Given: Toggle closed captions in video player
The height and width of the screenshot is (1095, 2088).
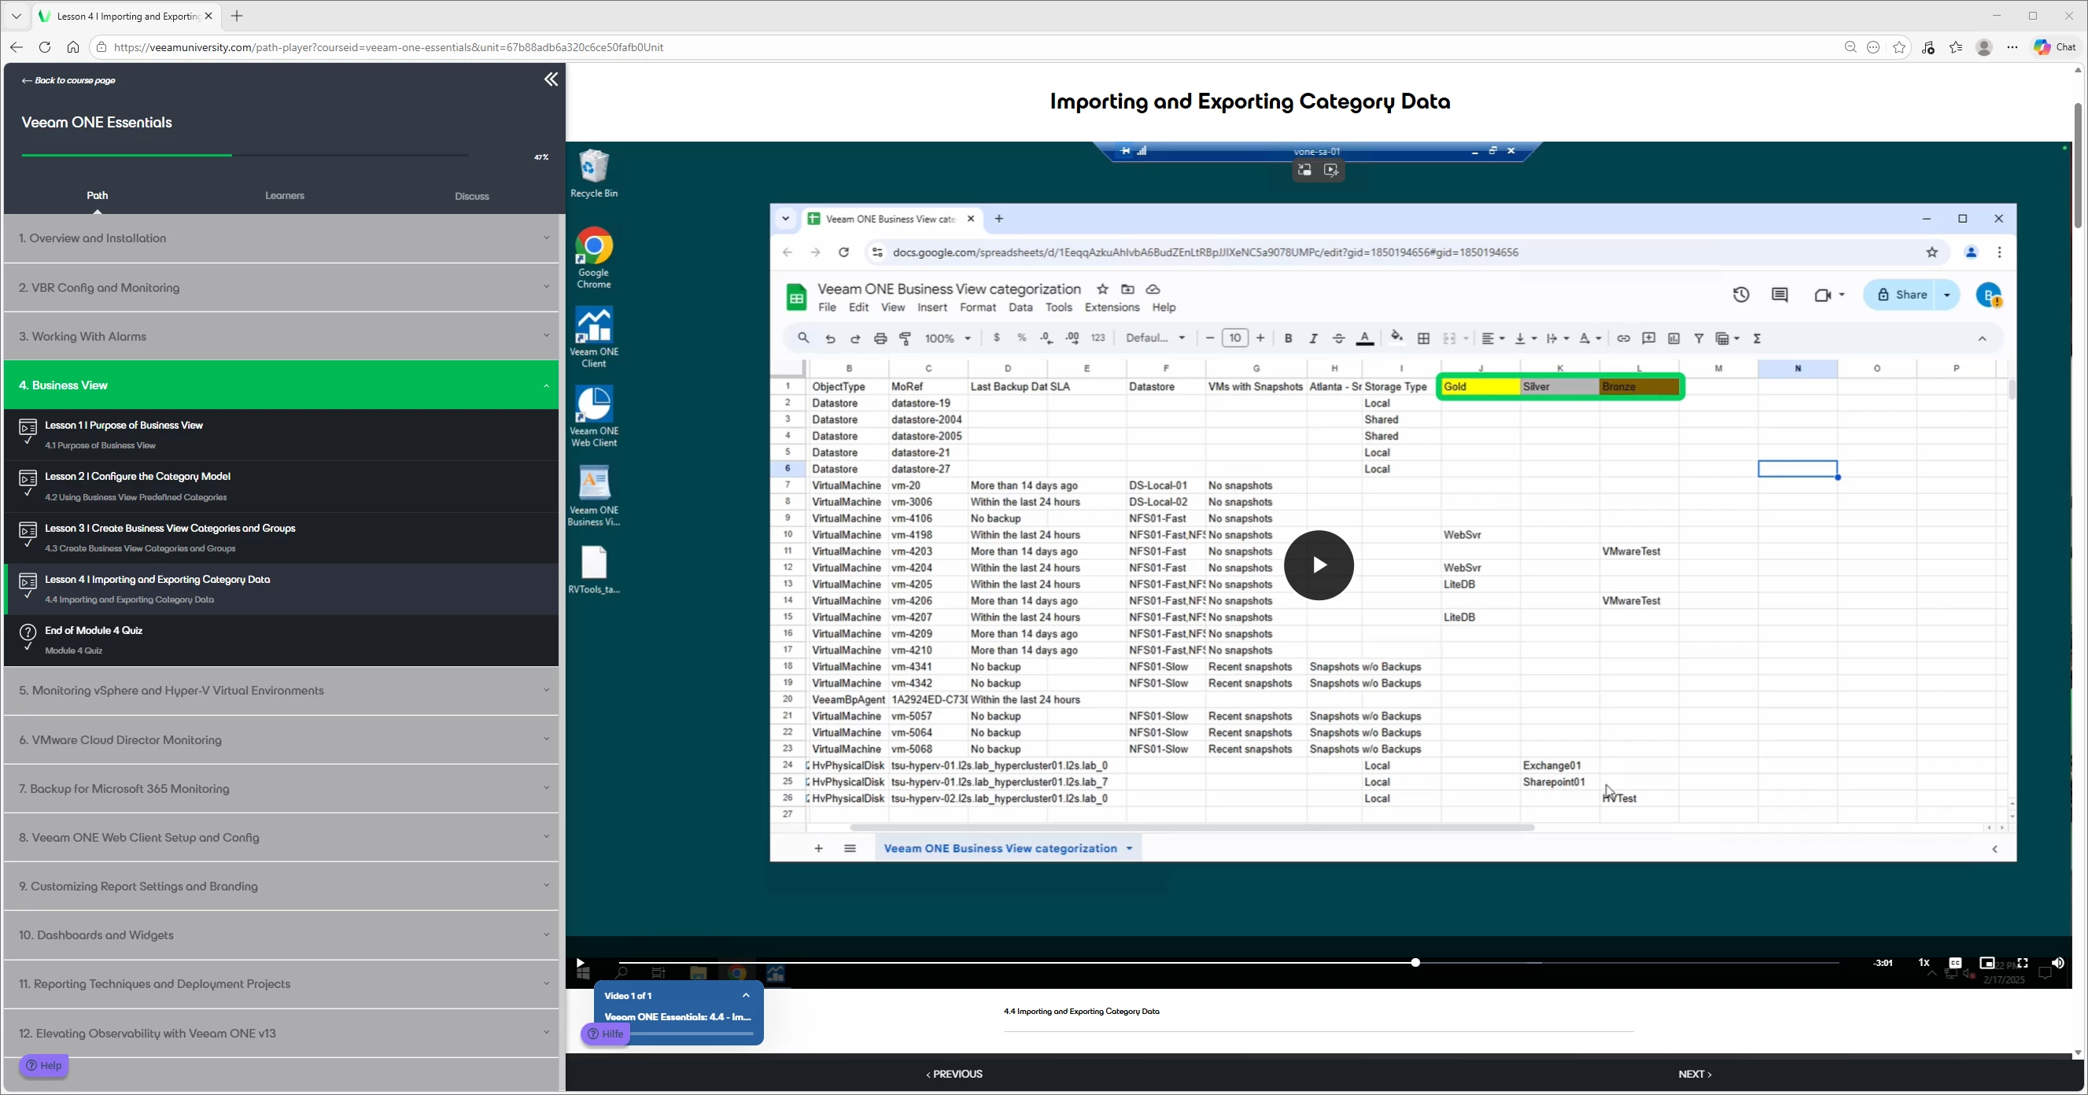Looking at the screenshot, I should pyautogui.click(x=1955, y=963).
